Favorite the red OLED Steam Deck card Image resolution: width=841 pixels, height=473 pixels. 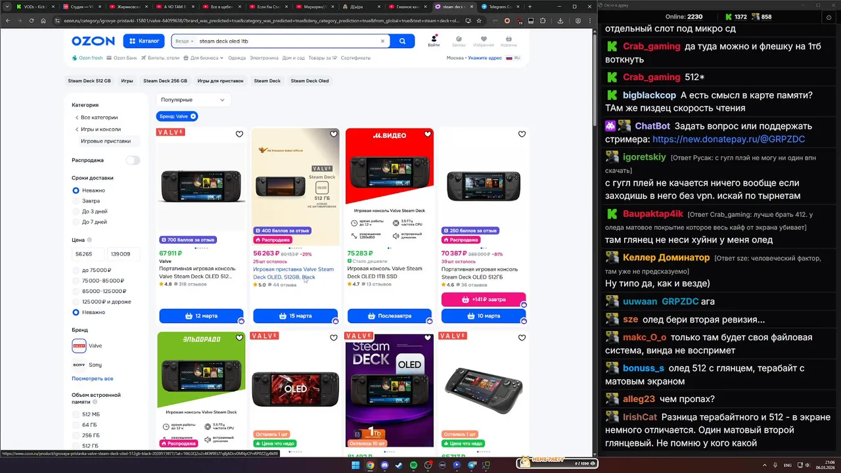pyautogui.click(x=334, y=338)
